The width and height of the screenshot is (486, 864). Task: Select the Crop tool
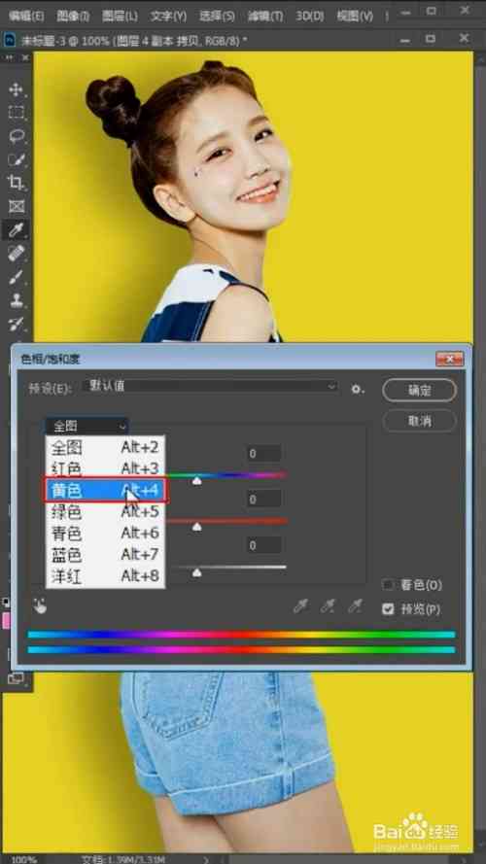tap(16, 183)
